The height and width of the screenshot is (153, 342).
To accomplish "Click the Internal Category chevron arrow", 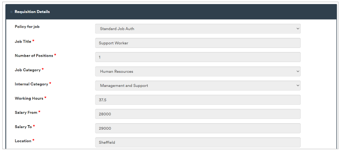I will [297, 86].
